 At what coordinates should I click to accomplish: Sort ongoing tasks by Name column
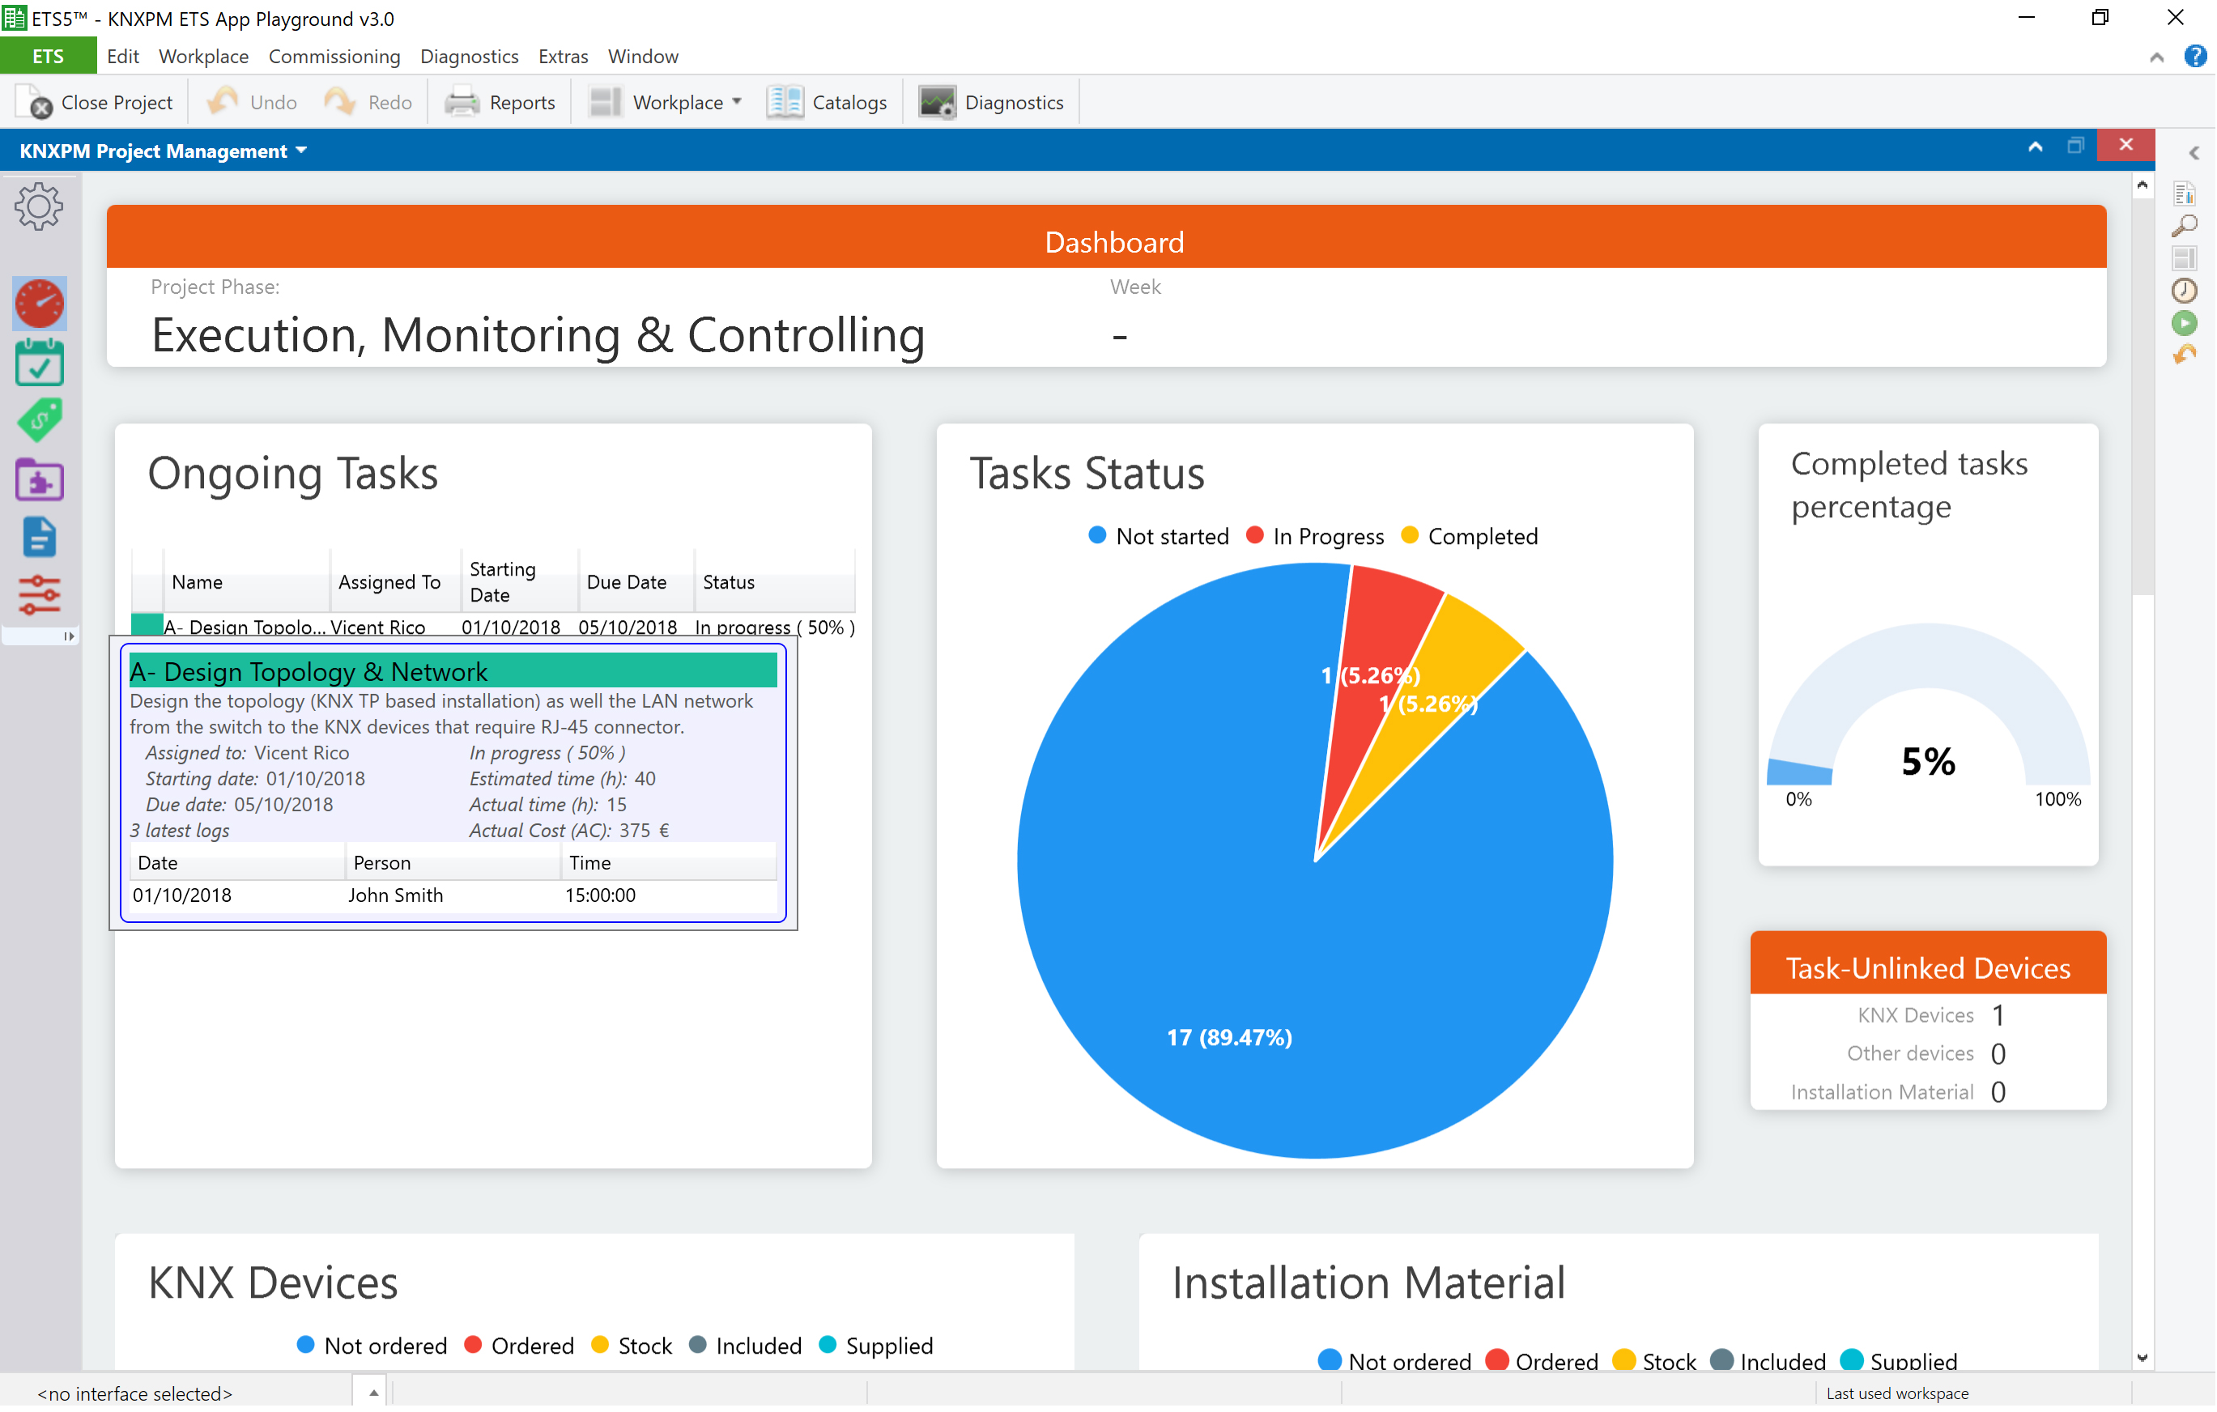click(247, 583)
